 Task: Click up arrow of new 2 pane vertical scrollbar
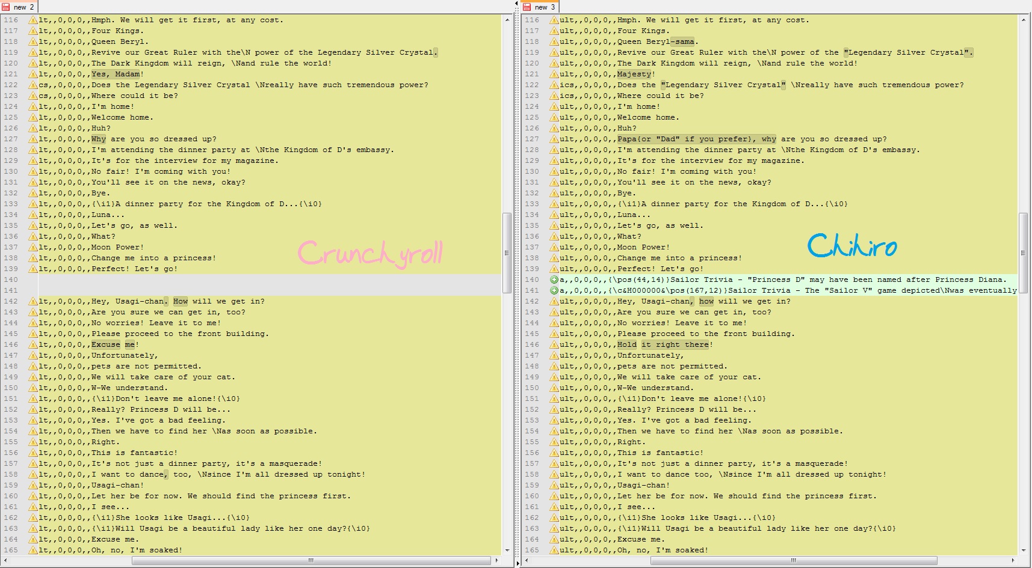(x=507, y=20)
